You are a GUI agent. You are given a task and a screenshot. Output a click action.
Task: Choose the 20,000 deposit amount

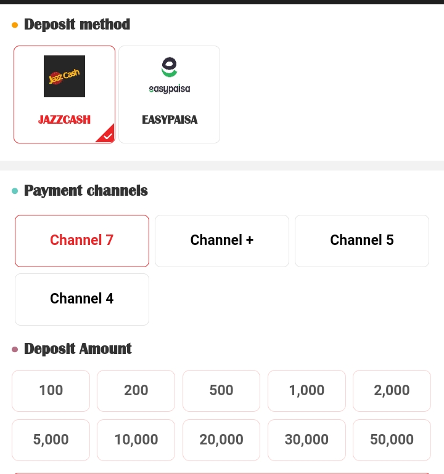[221, 440]
